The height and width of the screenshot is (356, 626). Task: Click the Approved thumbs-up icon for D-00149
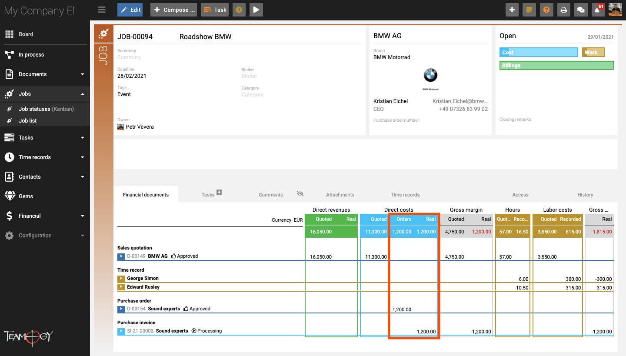click(x=173, y=256)
